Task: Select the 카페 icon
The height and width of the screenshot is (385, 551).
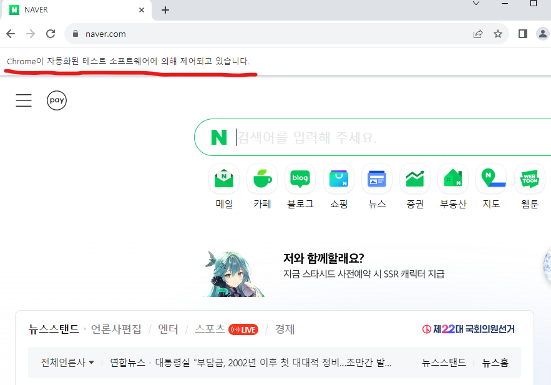Action: pyautogui.click(x=262, y=178)
